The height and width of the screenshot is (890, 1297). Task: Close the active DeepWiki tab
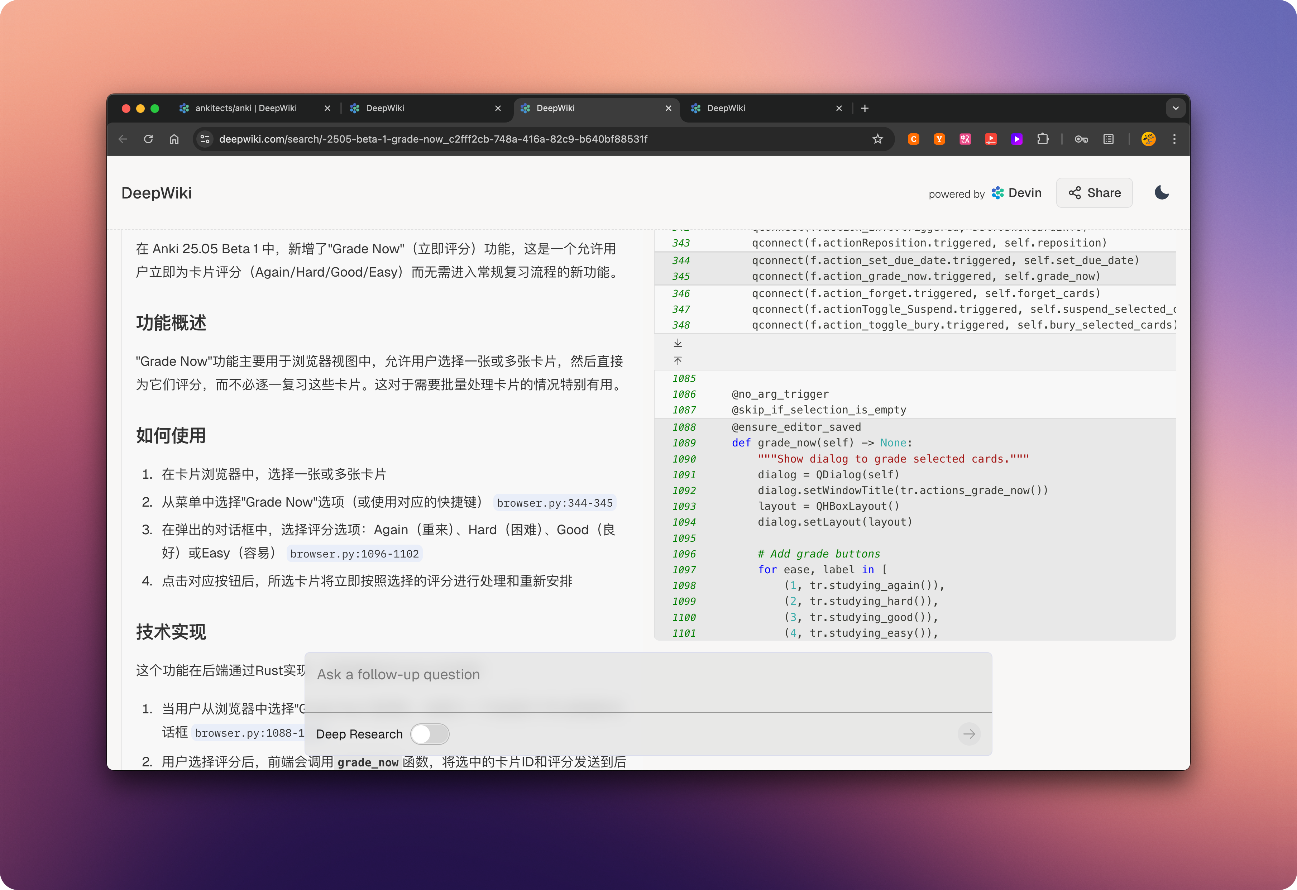669,108
